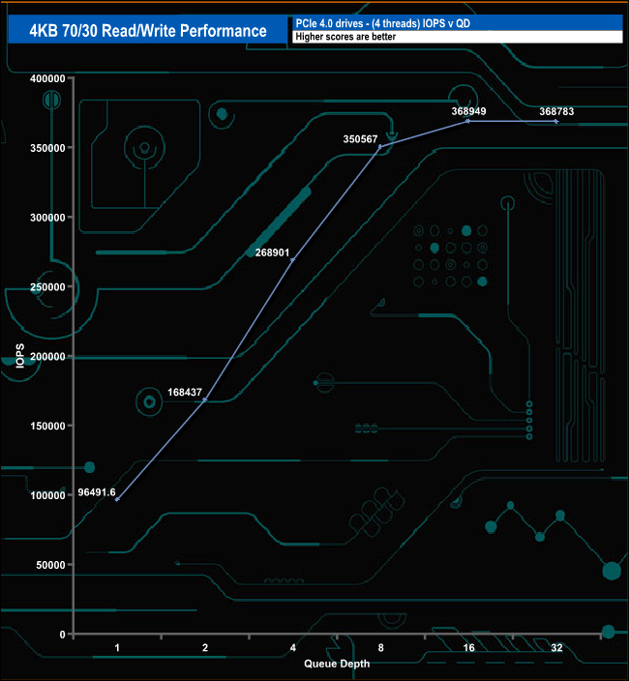Click the y-axis value 350000
Image resolution: width=629 pixels, height=681 pixels.
(47, 148)
